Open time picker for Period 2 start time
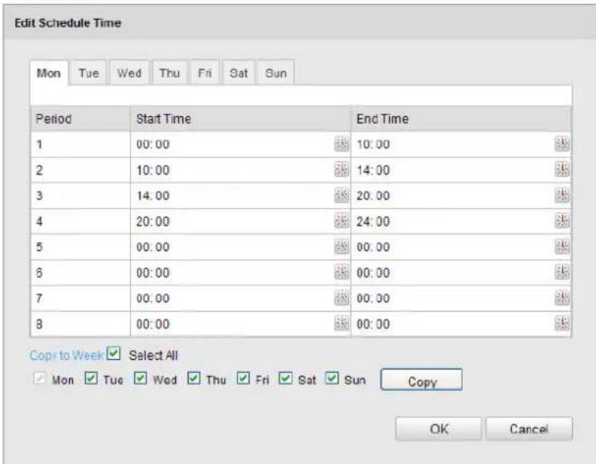The image size is (596, 464). 342,170
